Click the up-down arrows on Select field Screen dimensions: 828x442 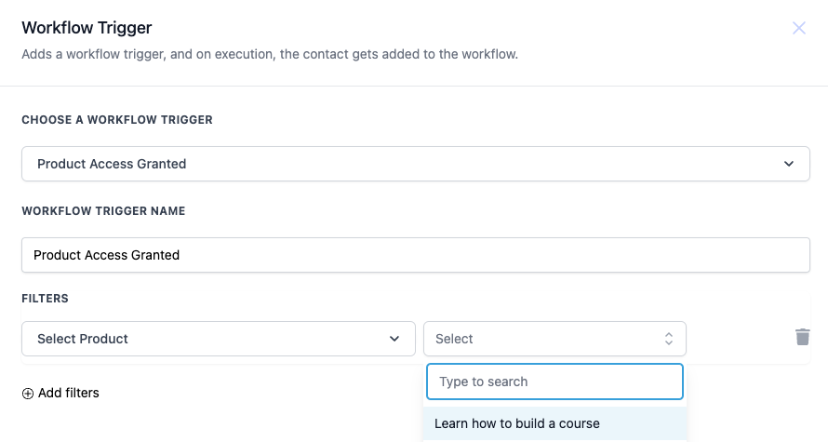668,339
